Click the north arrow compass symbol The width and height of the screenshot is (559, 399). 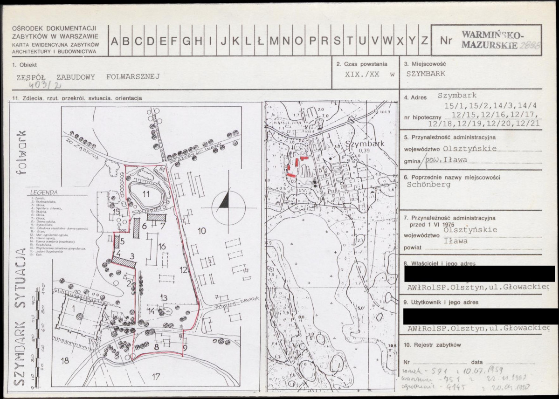[x=228, y=207]
